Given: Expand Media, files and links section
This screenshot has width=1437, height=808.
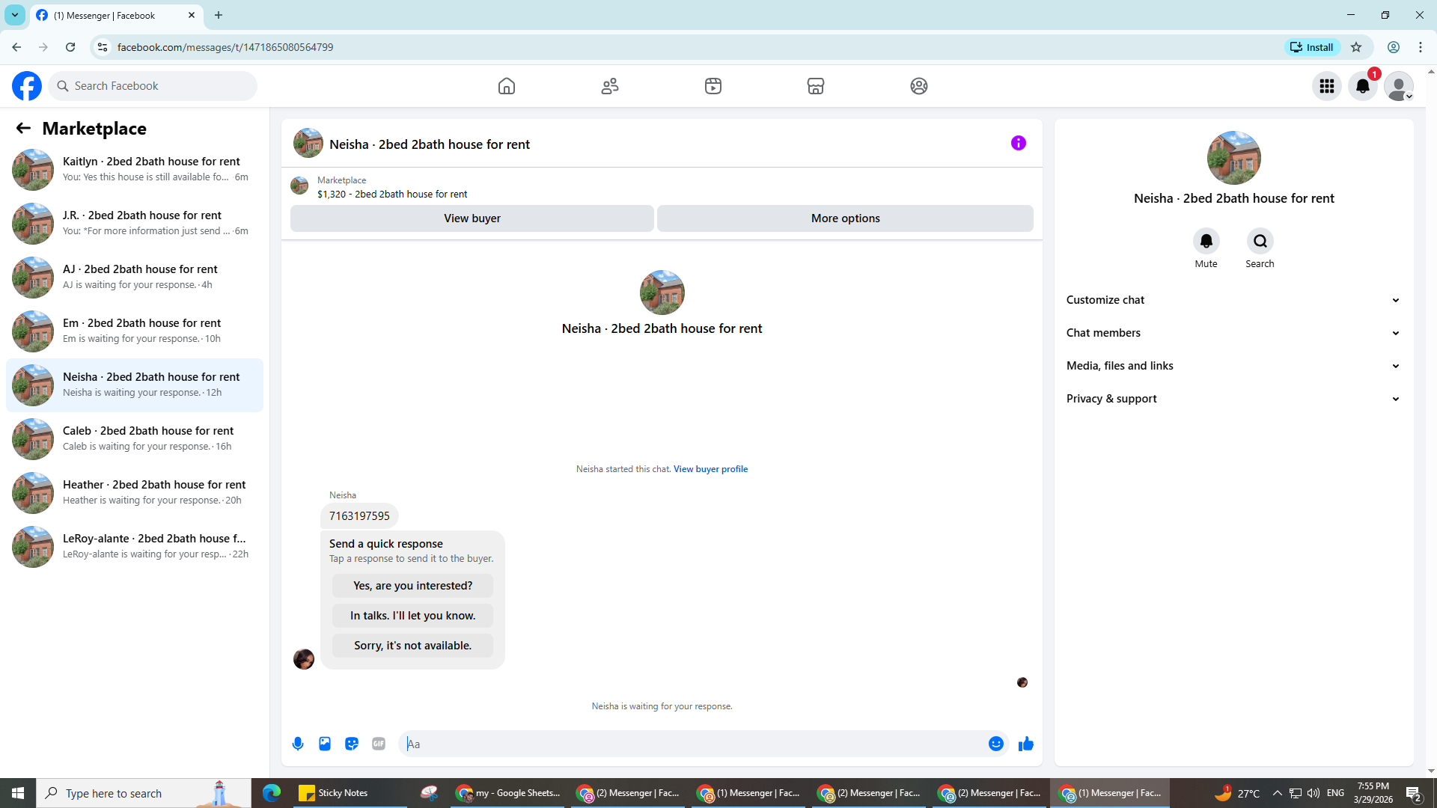Looking at the screenshot, I should tap(1233, 366).
